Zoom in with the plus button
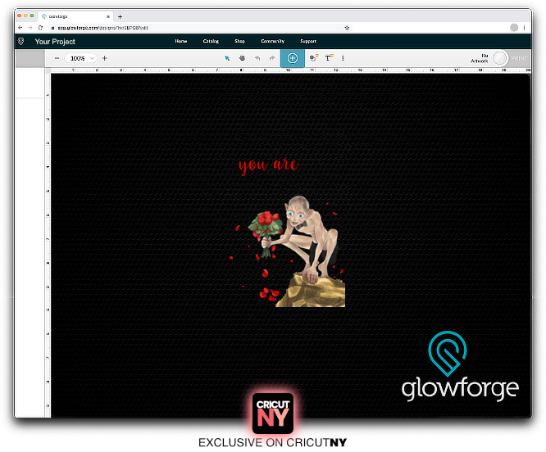The height and width of the screenshot is (452, 546). tap(104, 58)
